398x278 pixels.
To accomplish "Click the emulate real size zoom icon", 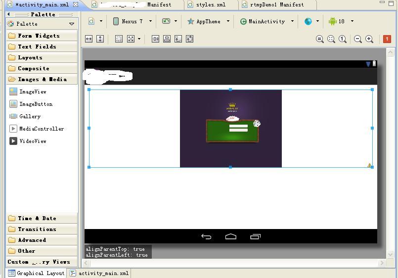I will [320, 39].
